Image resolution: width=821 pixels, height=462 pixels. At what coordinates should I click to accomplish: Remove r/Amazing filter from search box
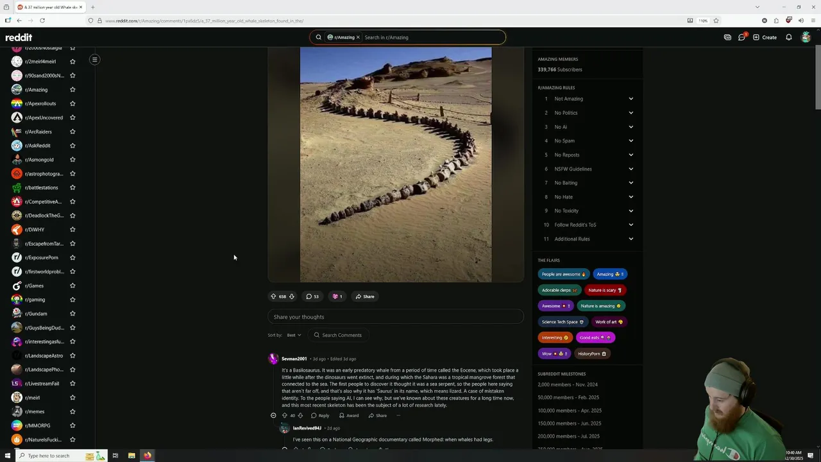pos(358,37)
